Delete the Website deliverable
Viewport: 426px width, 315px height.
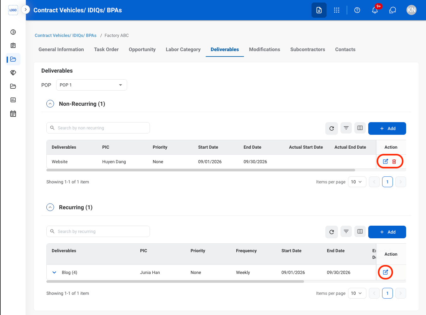[x=394, y=161]
